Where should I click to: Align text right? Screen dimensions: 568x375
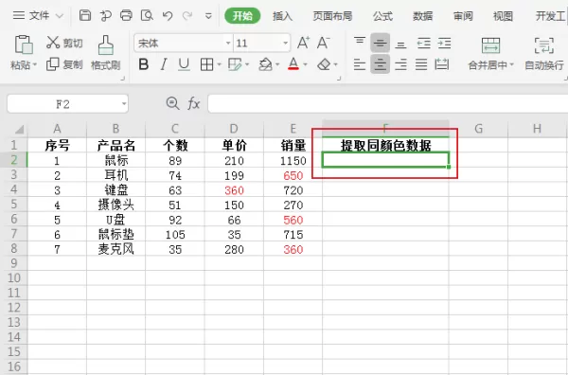(400, 64)
